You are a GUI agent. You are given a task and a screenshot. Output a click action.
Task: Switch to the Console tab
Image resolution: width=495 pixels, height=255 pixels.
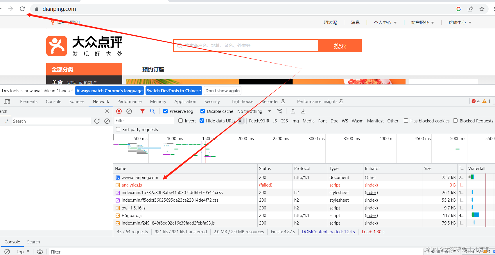[53, 101]
